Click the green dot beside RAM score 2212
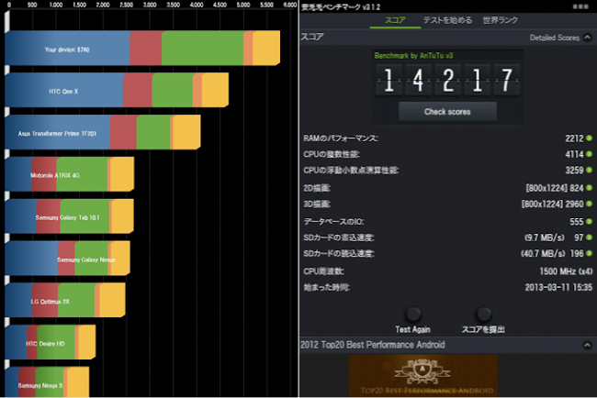The image size is (597, 398). click(589, 138)
